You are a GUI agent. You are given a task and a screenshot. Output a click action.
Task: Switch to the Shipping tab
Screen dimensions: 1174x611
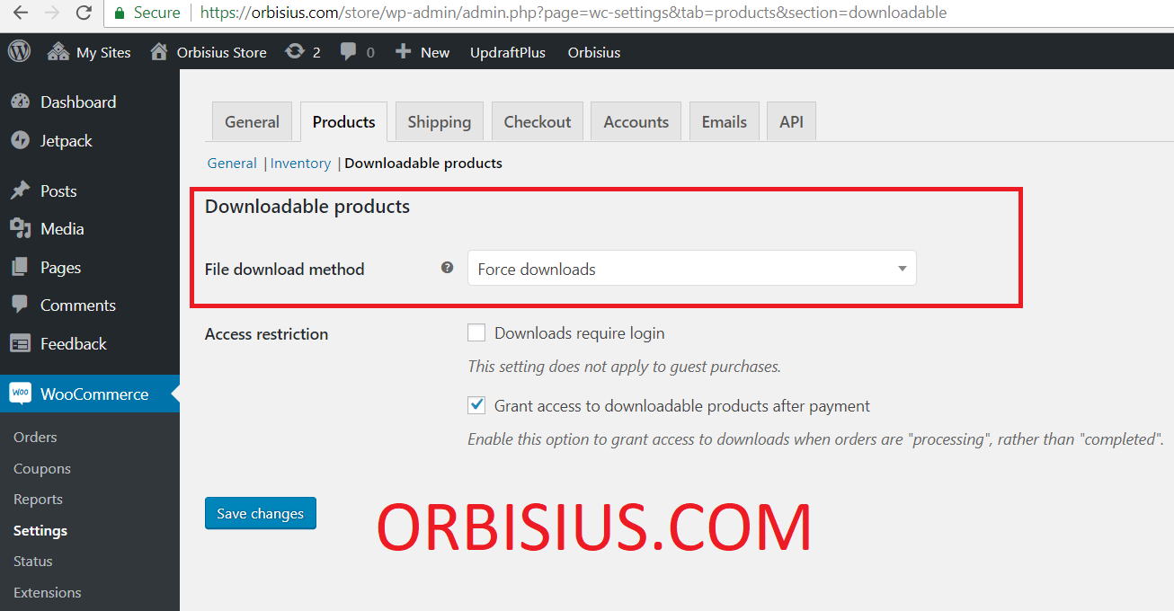click(x=439, y=122)
